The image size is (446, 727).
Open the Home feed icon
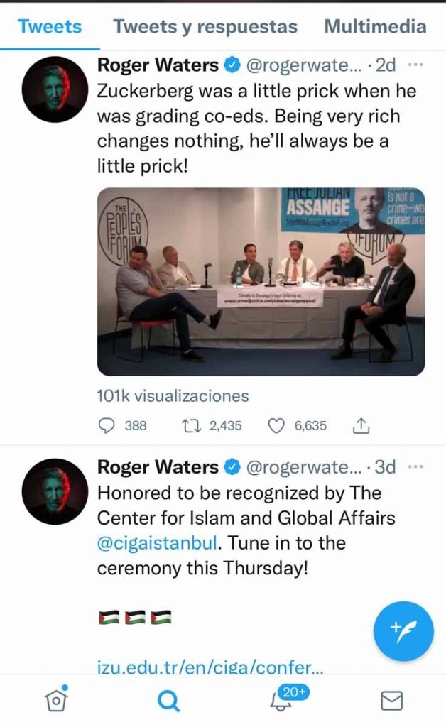[x=56, y=700]
